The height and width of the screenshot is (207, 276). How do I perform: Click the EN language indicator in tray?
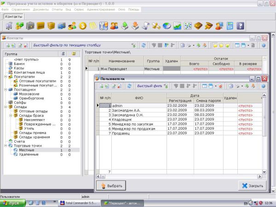pyautogui.click(x=246, y=203)
